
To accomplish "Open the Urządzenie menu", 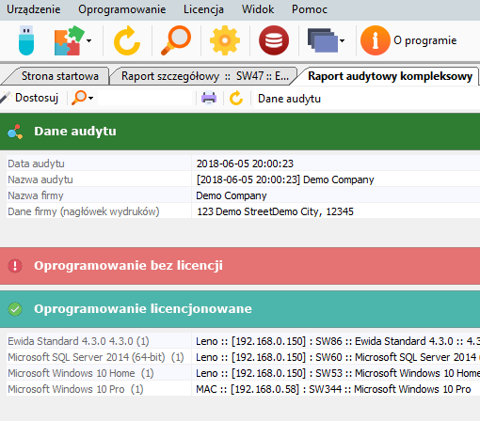I will [x=34, y=9].
